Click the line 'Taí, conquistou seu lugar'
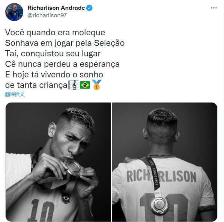 pos(53,54)
